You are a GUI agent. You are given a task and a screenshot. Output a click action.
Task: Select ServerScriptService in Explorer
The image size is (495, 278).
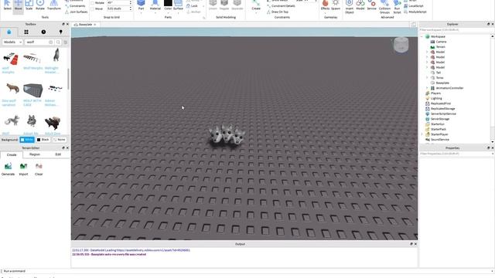(443, 114)
